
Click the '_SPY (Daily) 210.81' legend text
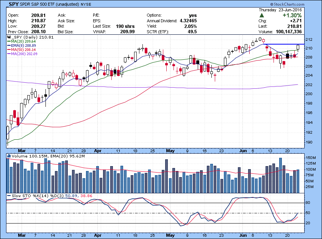click(x=33, y=37)
